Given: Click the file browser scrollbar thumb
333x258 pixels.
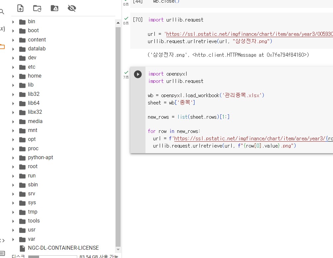Looking at the screenshot, I should [118, 137].
